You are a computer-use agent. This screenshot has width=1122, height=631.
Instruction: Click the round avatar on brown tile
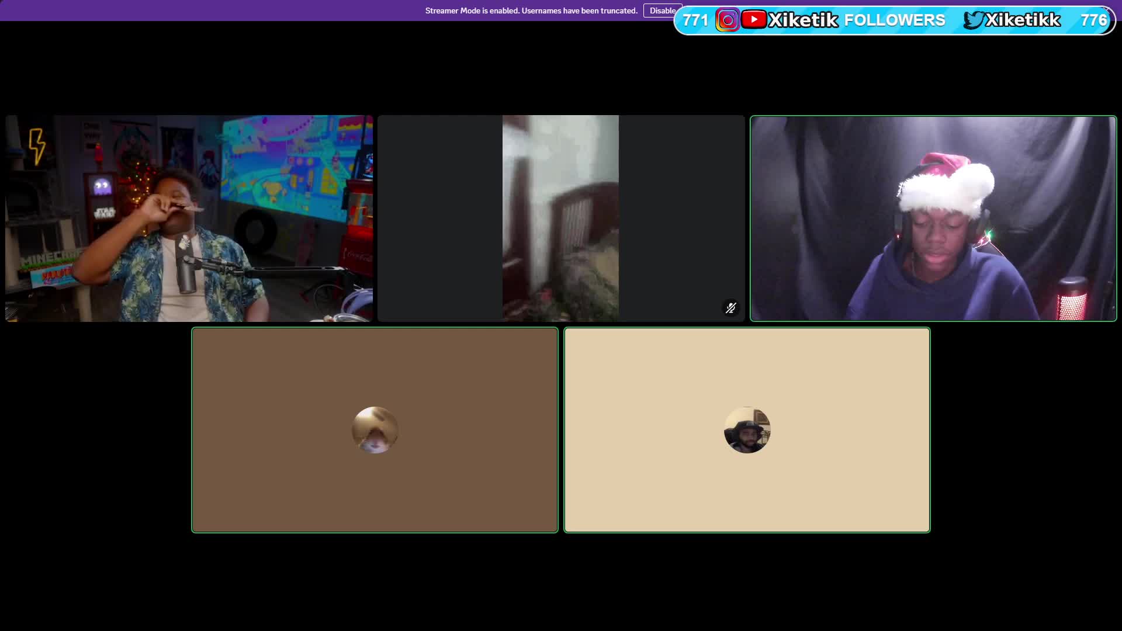(x=375, y=430)
